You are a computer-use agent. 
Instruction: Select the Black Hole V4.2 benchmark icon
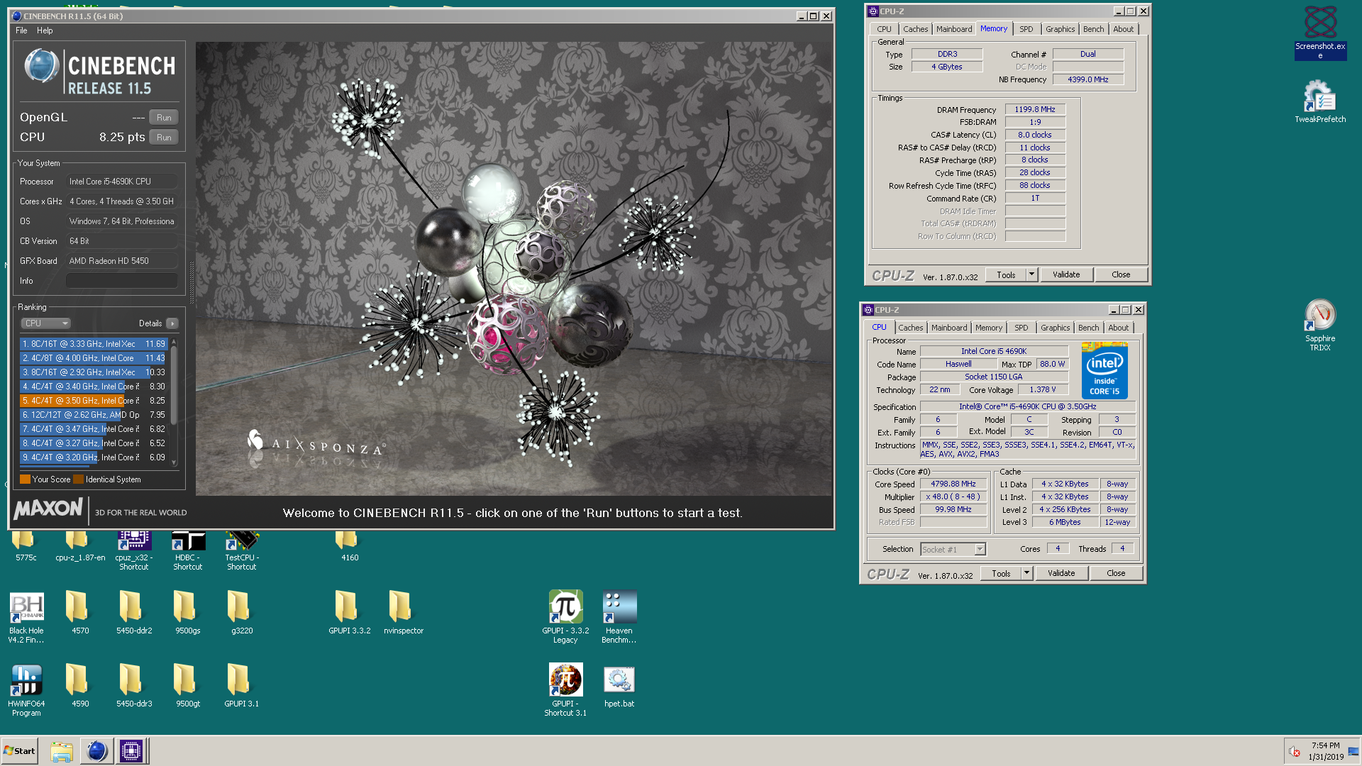(x=26, y=617)
